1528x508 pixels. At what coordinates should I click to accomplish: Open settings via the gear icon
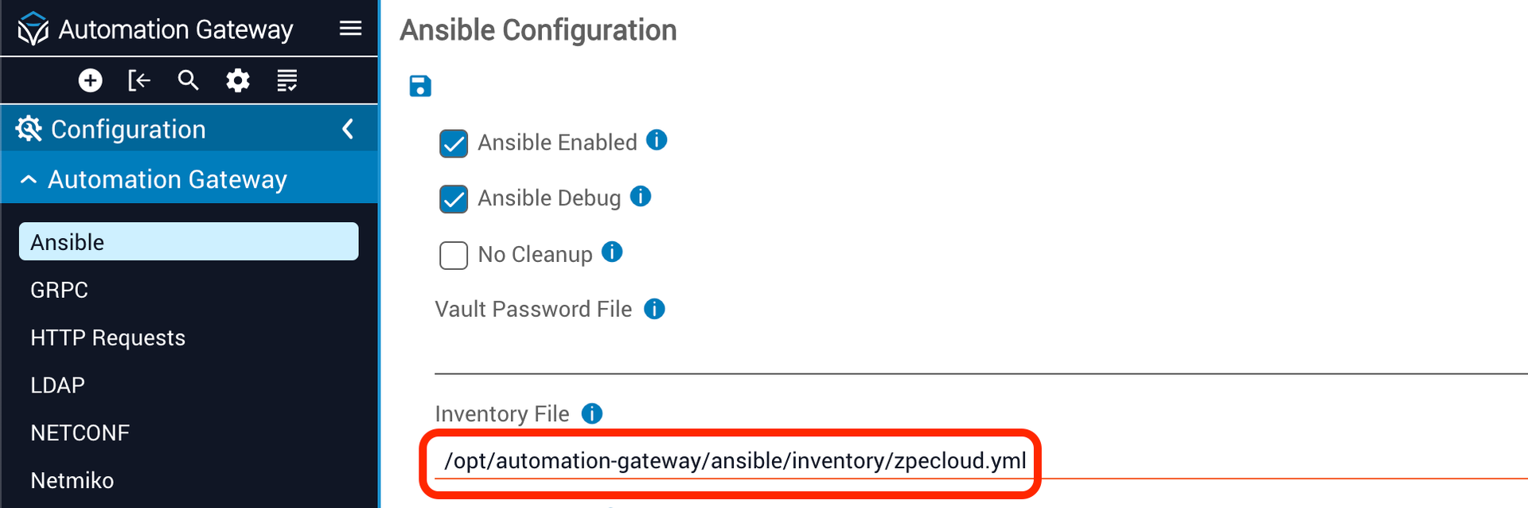(x=237, y=80)
